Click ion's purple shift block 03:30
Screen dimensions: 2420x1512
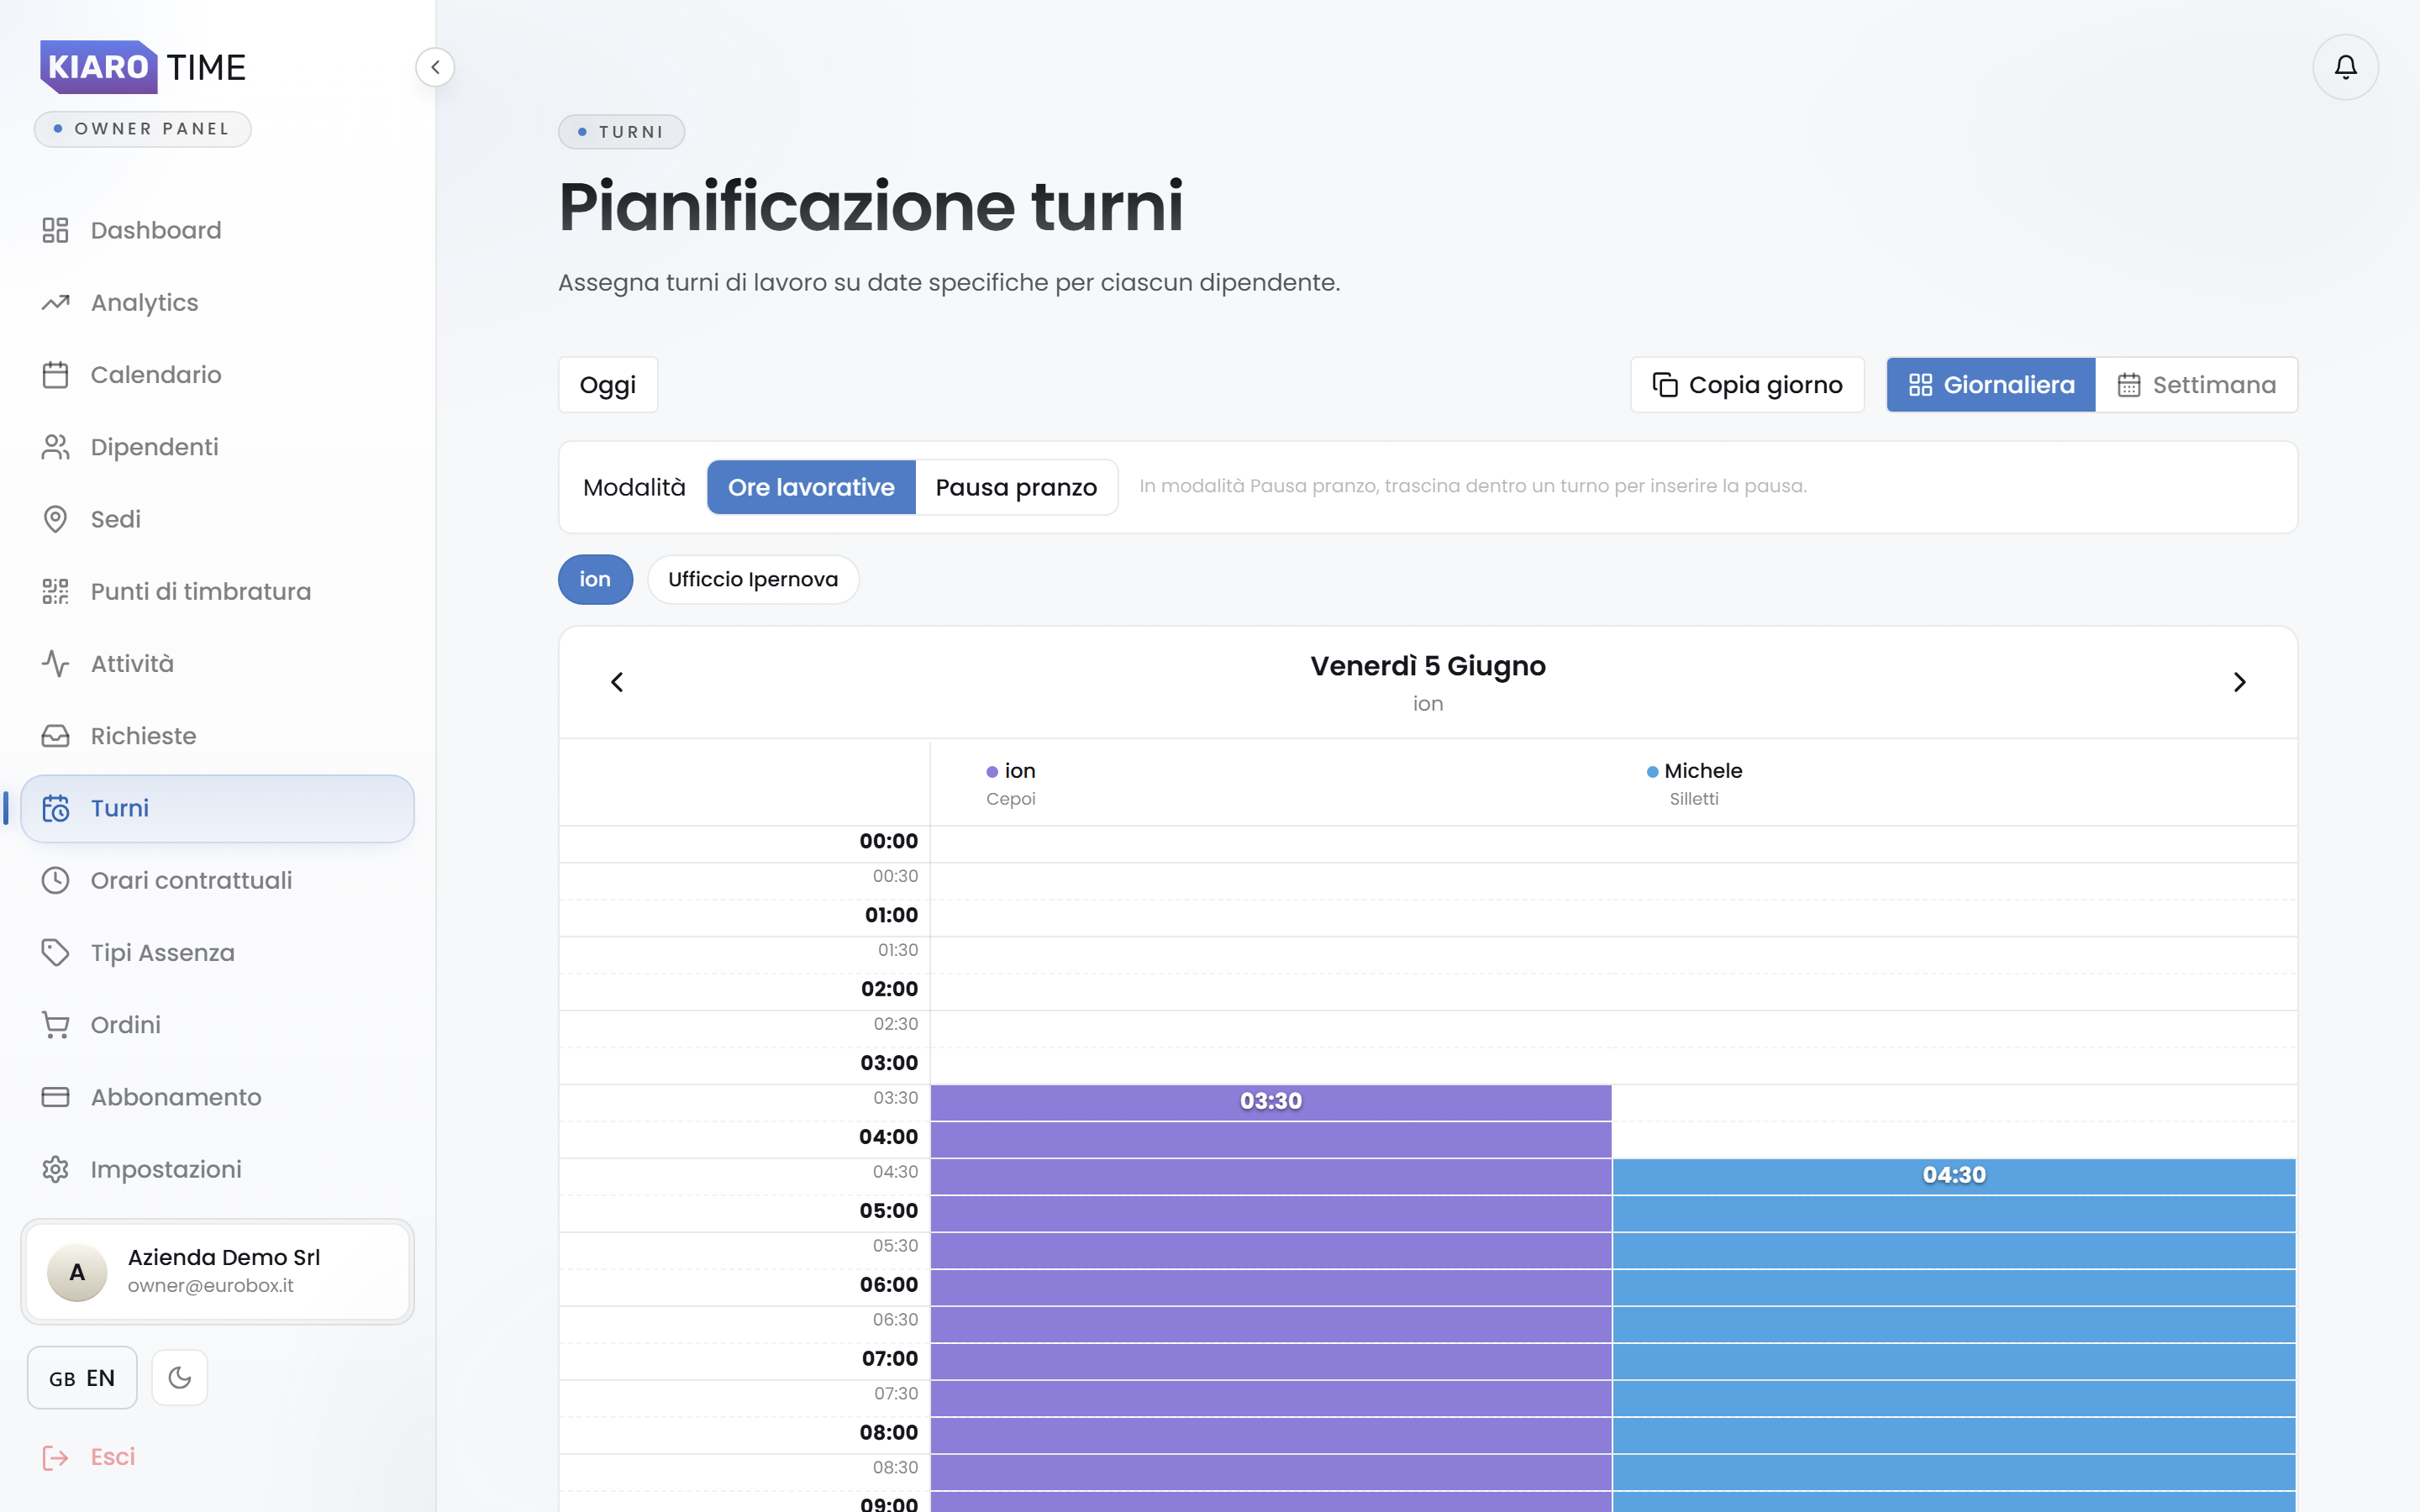1270,1297
